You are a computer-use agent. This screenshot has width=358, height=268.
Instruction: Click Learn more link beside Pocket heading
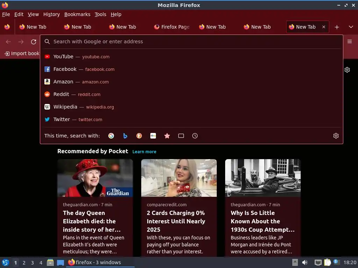point(144,152)
